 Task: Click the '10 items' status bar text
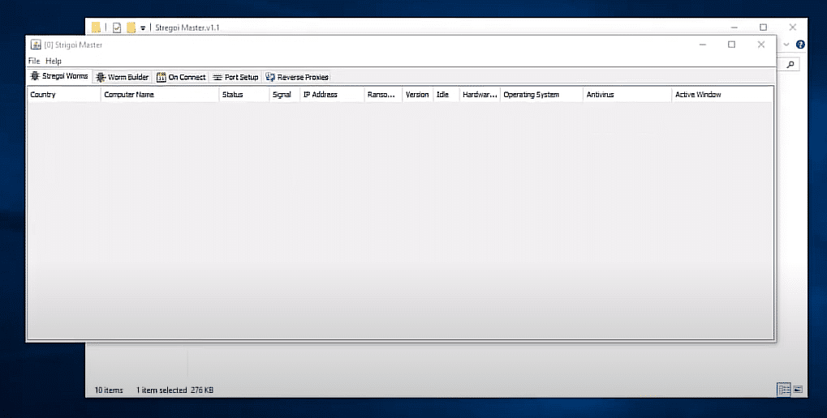point(109,390)
